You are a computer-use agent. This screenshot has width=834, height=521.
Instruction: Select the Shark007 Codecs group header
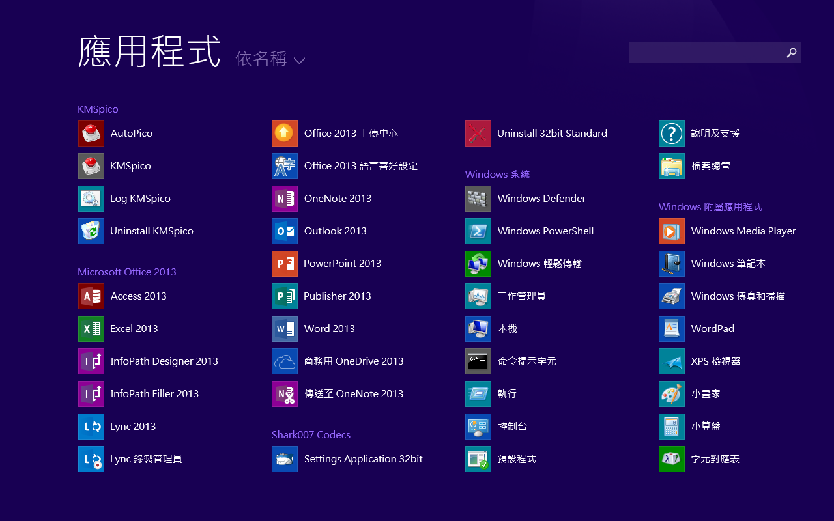(311, 435)
